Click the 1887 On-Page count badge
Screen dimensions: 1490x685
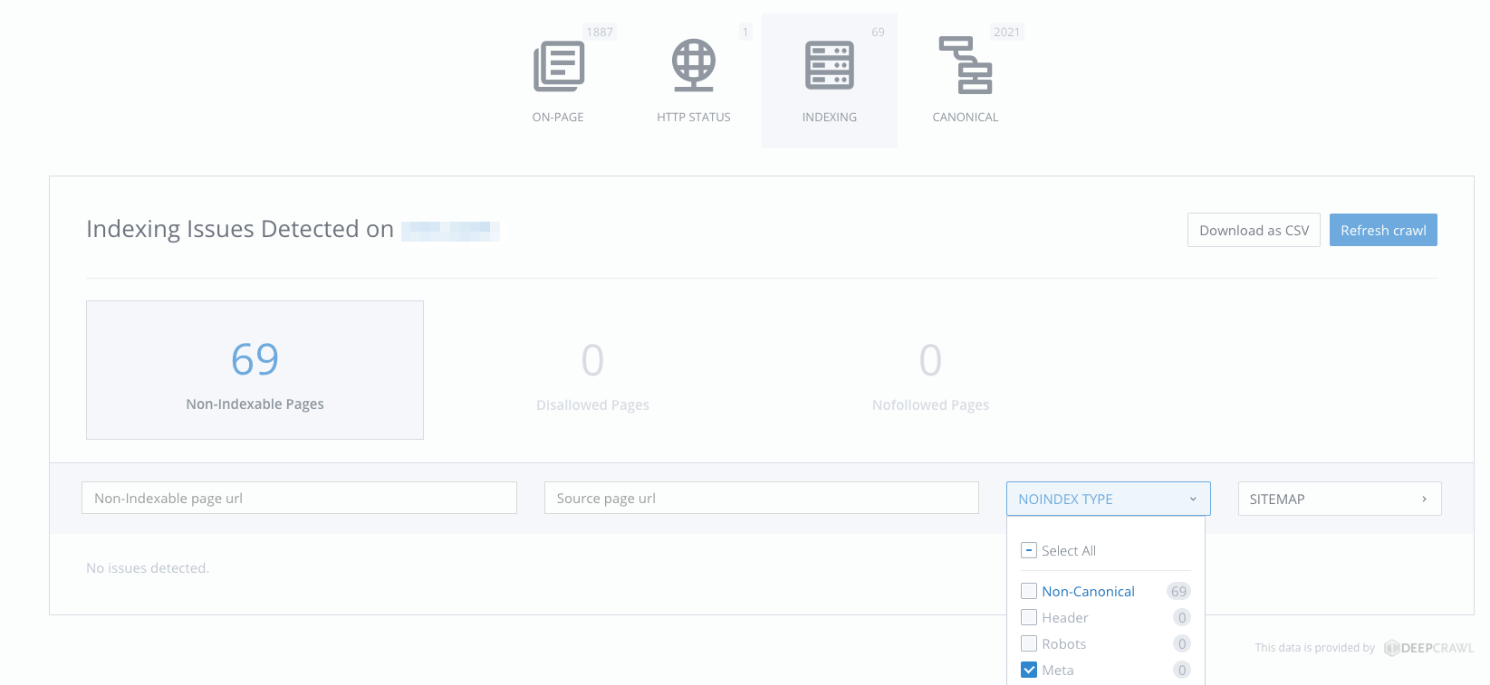point(600,32)
